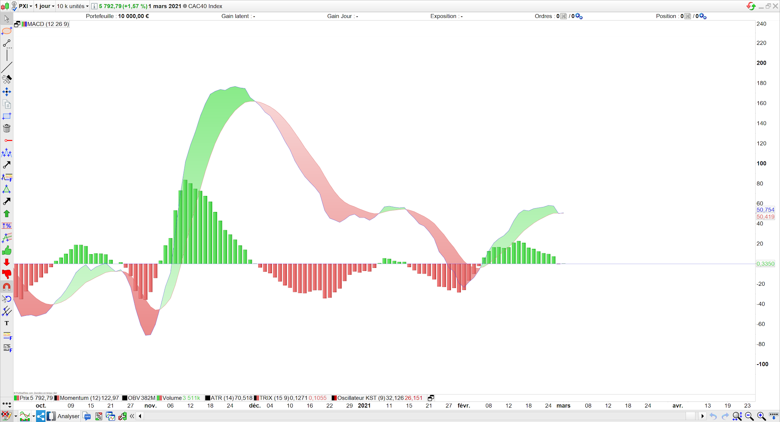Click the panels window icon after KST
Image resolution: width=780 pixels, height=422 pixels.
(x=431, y=398)
